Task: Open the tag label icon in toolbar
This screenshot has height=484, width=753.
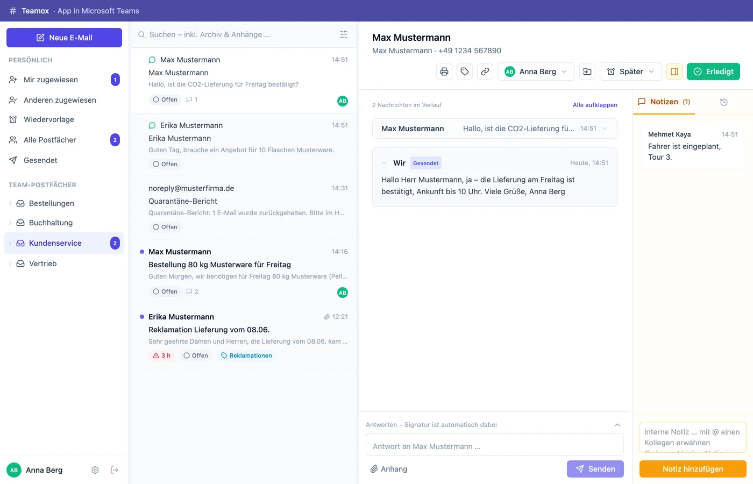Action: coord(465,72)
